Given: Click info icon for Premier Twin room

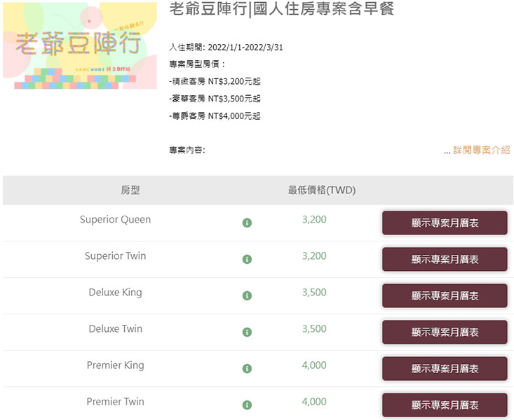Looking at the screenshot, I should [247, 405].
